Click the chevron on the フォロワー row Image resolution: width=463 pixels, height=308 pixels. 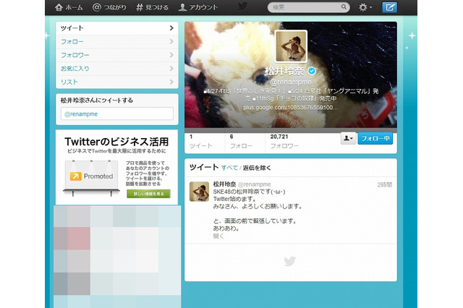coord(171,55)
